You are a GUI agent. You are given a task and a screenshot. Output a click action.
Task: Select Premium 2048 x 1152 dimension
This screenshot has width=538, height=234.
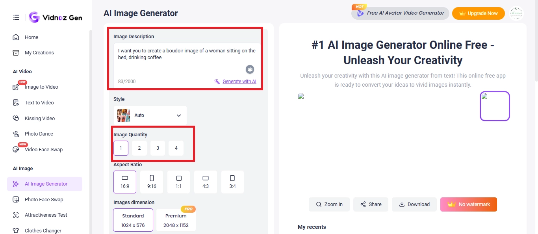tap(176, 219)
